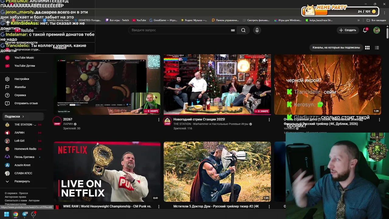This screenshot has height=219, width=389.
Task: Open the WWE RAW World Heavyweight Championship title
Action: [x=107, y=206]
